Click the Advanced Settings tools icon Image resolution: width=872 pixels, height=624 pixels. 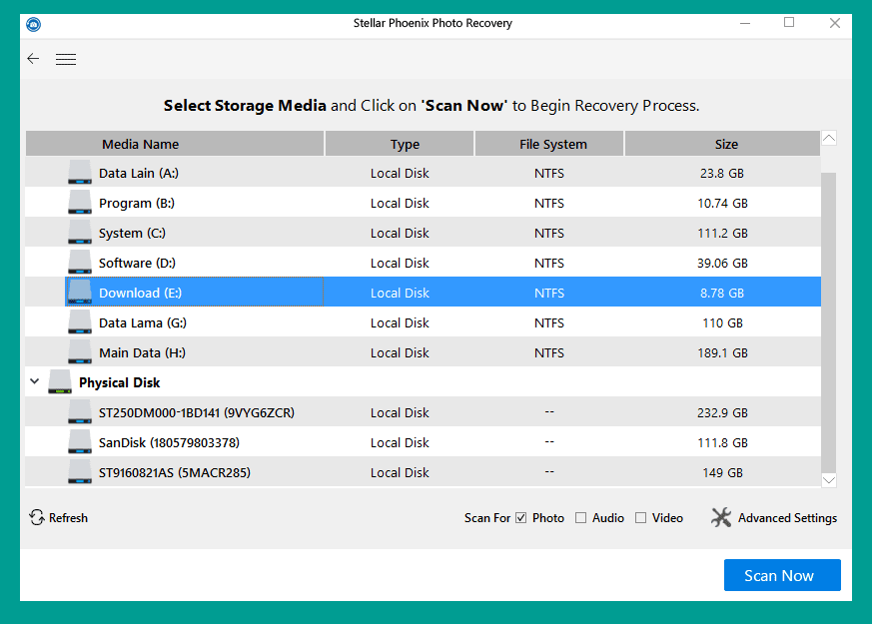click(721, 517)
